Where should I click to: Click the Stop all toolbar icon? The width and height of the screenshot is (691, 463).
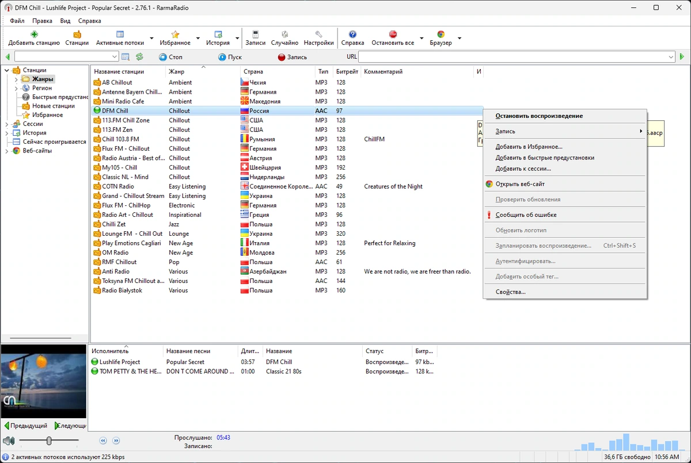pyautogui.click(x=393, y=35)
